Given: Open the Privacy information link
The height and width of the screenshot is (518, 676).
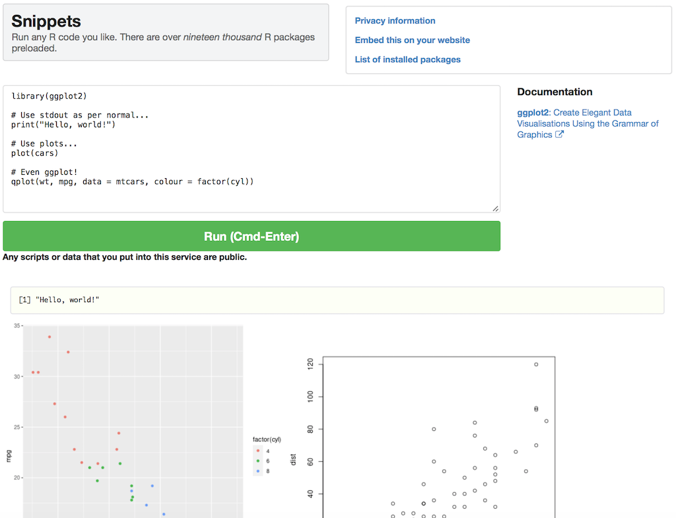Looking at the screenshot, I should pyautogui.click(x=395, y=20).
